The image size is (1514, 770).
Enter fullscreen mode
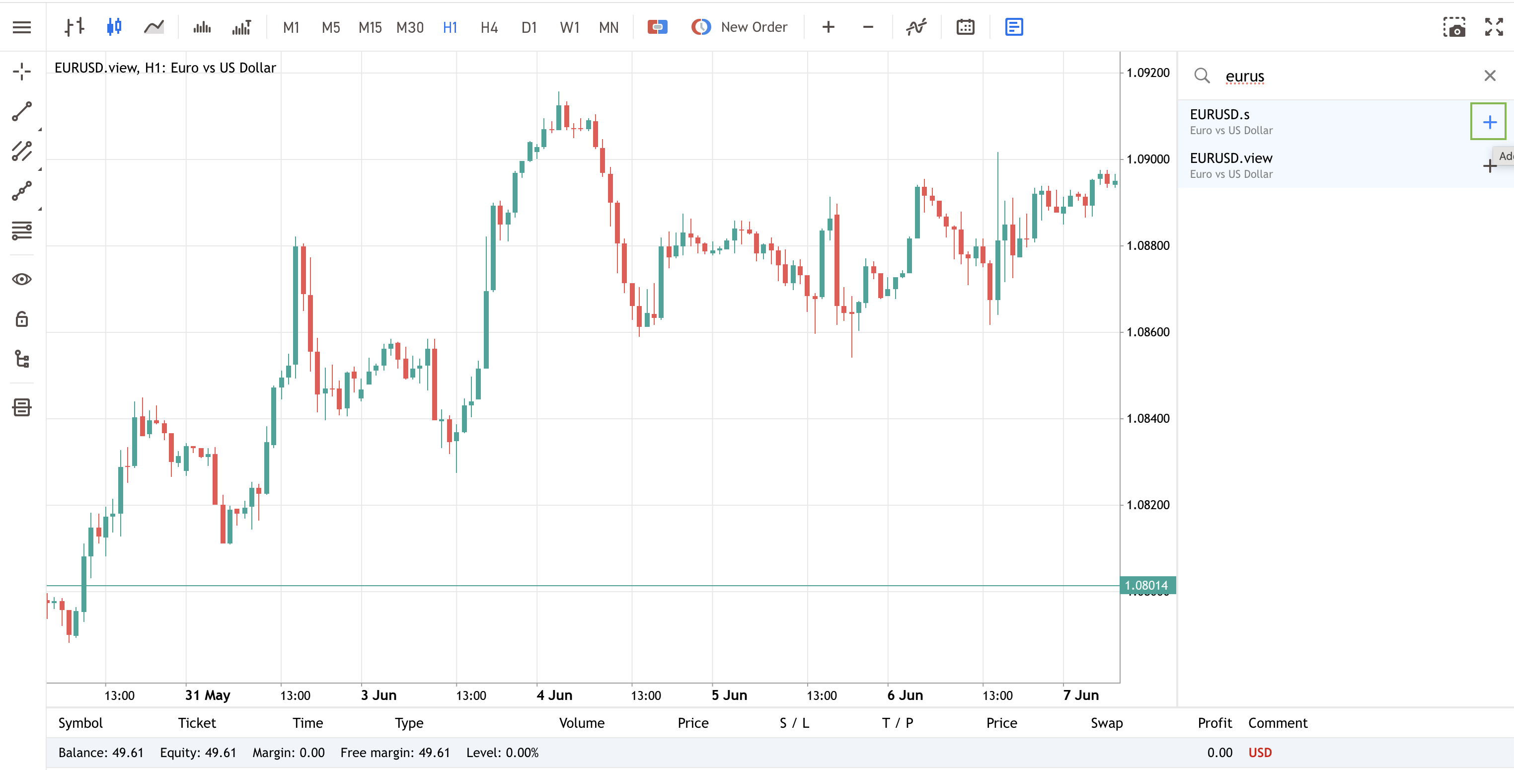pyautogui.click(x=1494, y=27)
